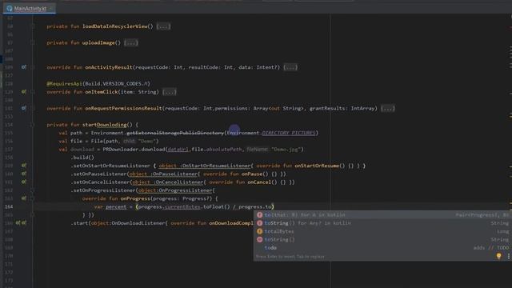512x288 pixels.
Task: Click gutter icon on setOnStartOrResumeListener line
Action: (x=24, y=166)
